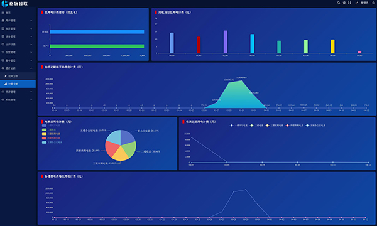This screenshot has height=226, width=377.
Task: Click the 管理员 username in header
Action: pyautogui.click(x=364, y=3)
